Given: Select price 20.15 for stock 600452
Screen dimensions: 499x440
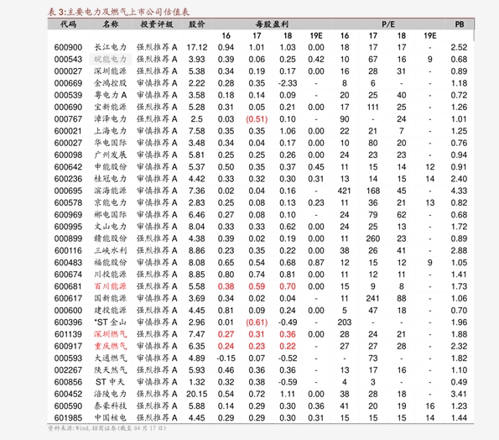Looking at the screenshot, I should click(x=197, y=394).
